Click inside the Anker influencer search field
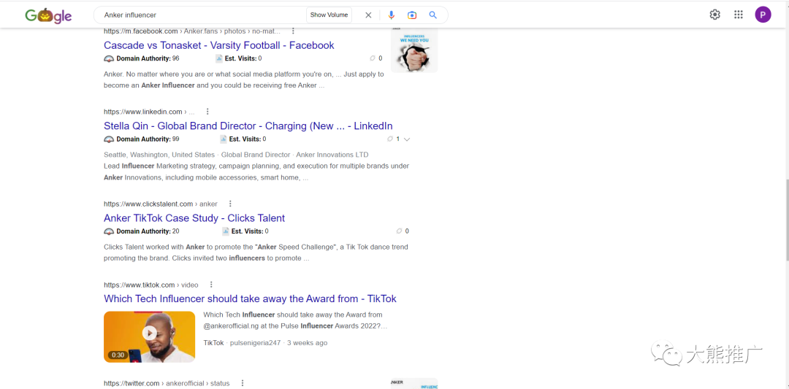 (205, 15)
